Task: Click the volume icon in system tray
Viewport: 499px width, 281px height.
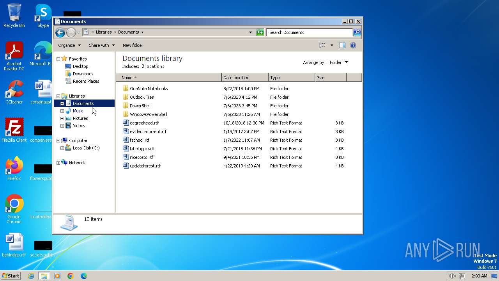Action: [452, 276]
